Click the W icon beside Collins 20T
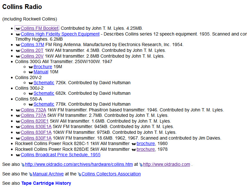Screen dimensions: 247x194 tap(18, 51)
